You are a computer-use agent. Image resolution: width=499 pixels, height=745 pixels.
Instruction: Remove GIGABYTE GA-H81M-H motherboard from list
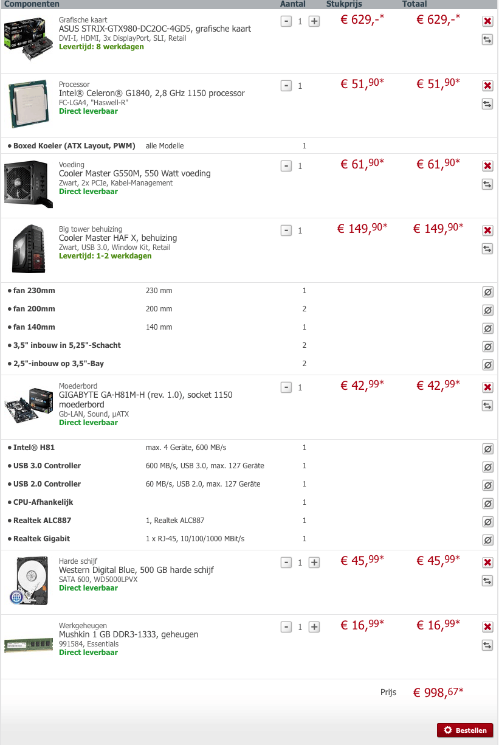pyautogui.click(x=487, y=387)
